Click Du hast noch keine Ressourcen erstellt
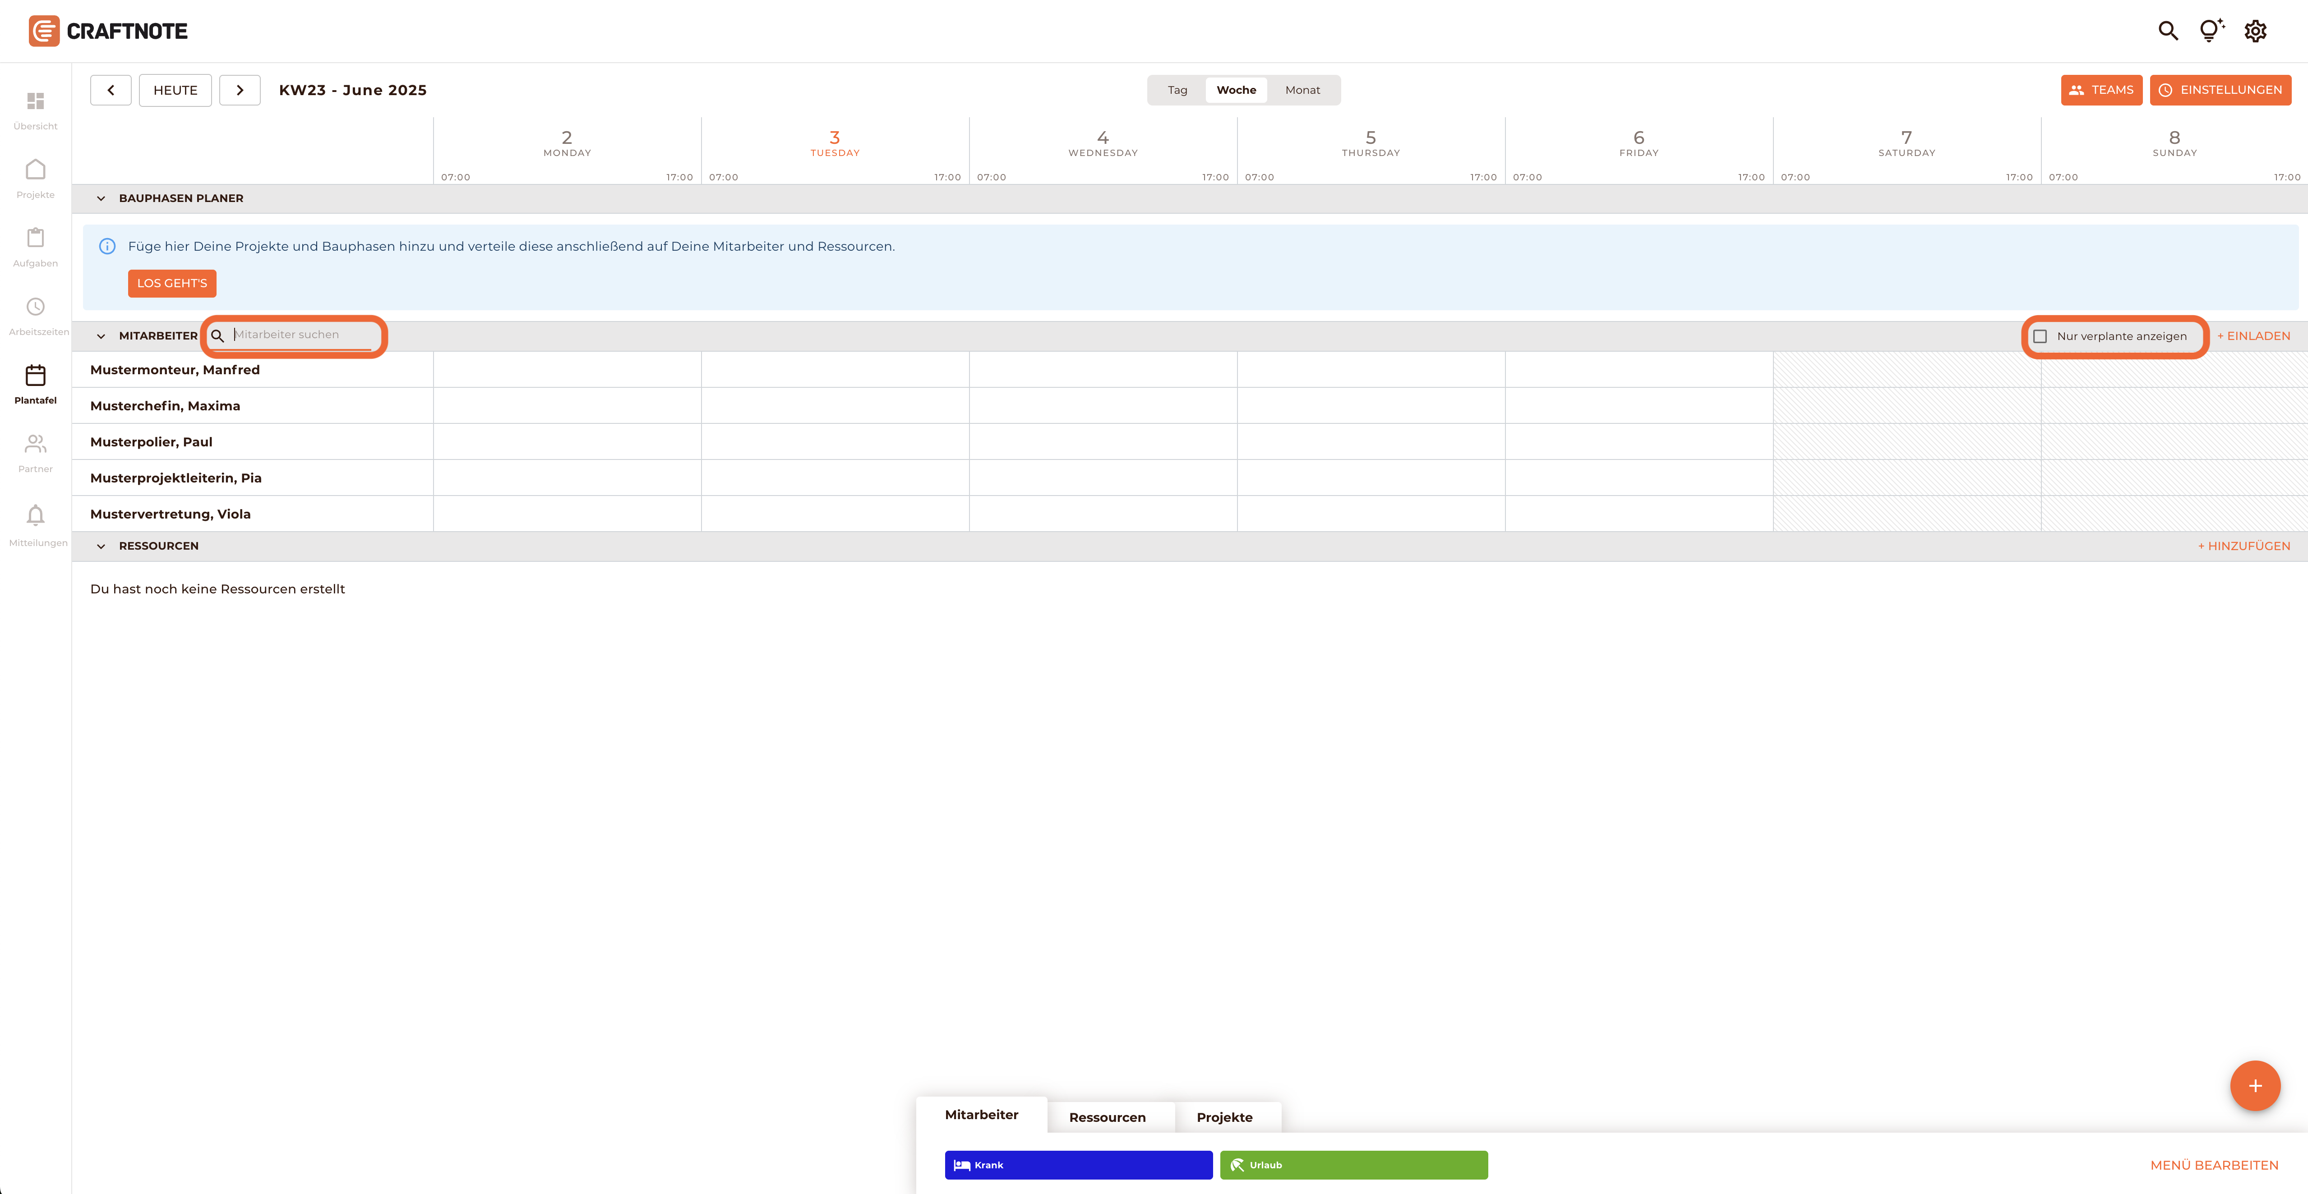Screen dimensions: 2308x1194 218,589
